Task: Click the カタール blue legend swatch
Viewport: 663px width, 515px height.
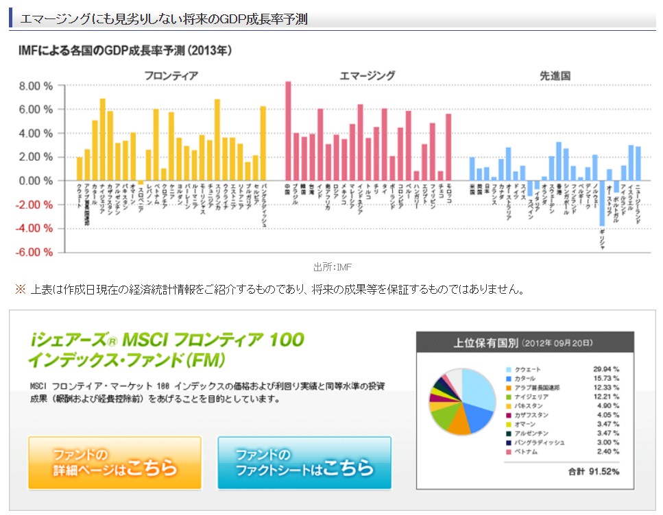Action: [509, 379]
